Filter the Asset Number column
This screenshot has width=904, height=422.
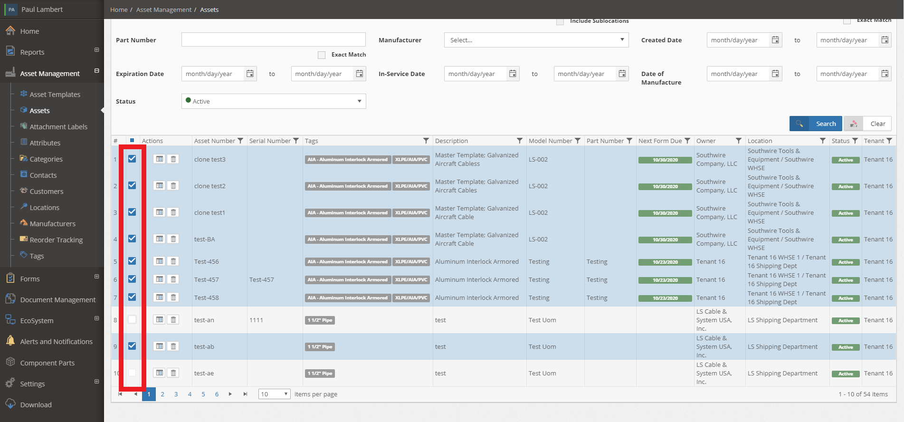(x=240, y=141)
